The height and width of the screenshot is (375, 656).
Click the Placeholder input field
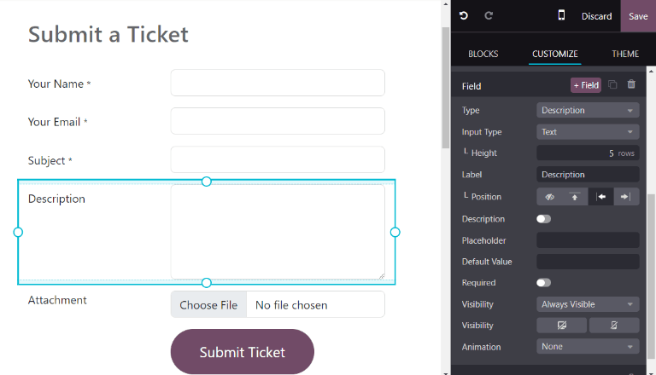tap(588, 240)
